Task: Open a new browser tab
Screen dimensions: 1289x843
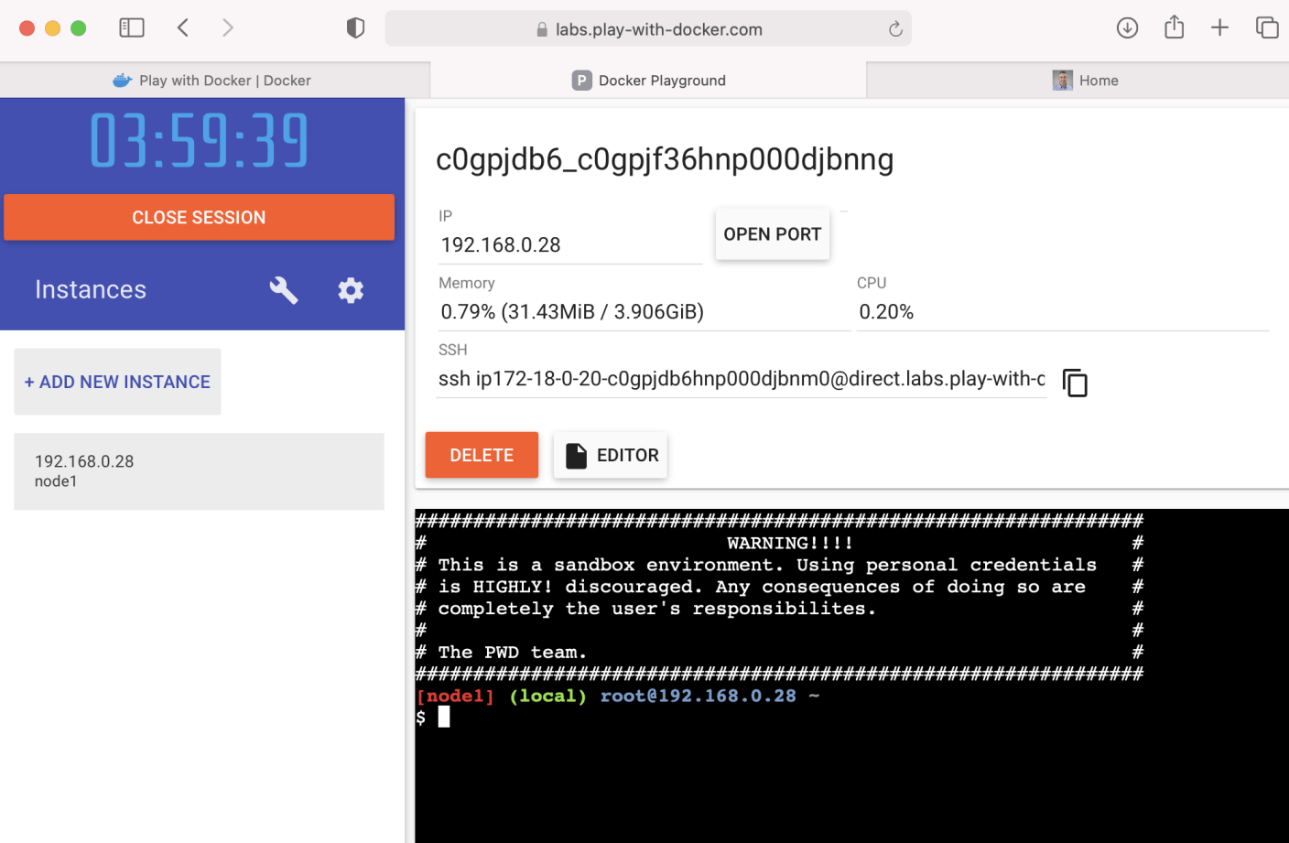Action: click(1219, 28)
